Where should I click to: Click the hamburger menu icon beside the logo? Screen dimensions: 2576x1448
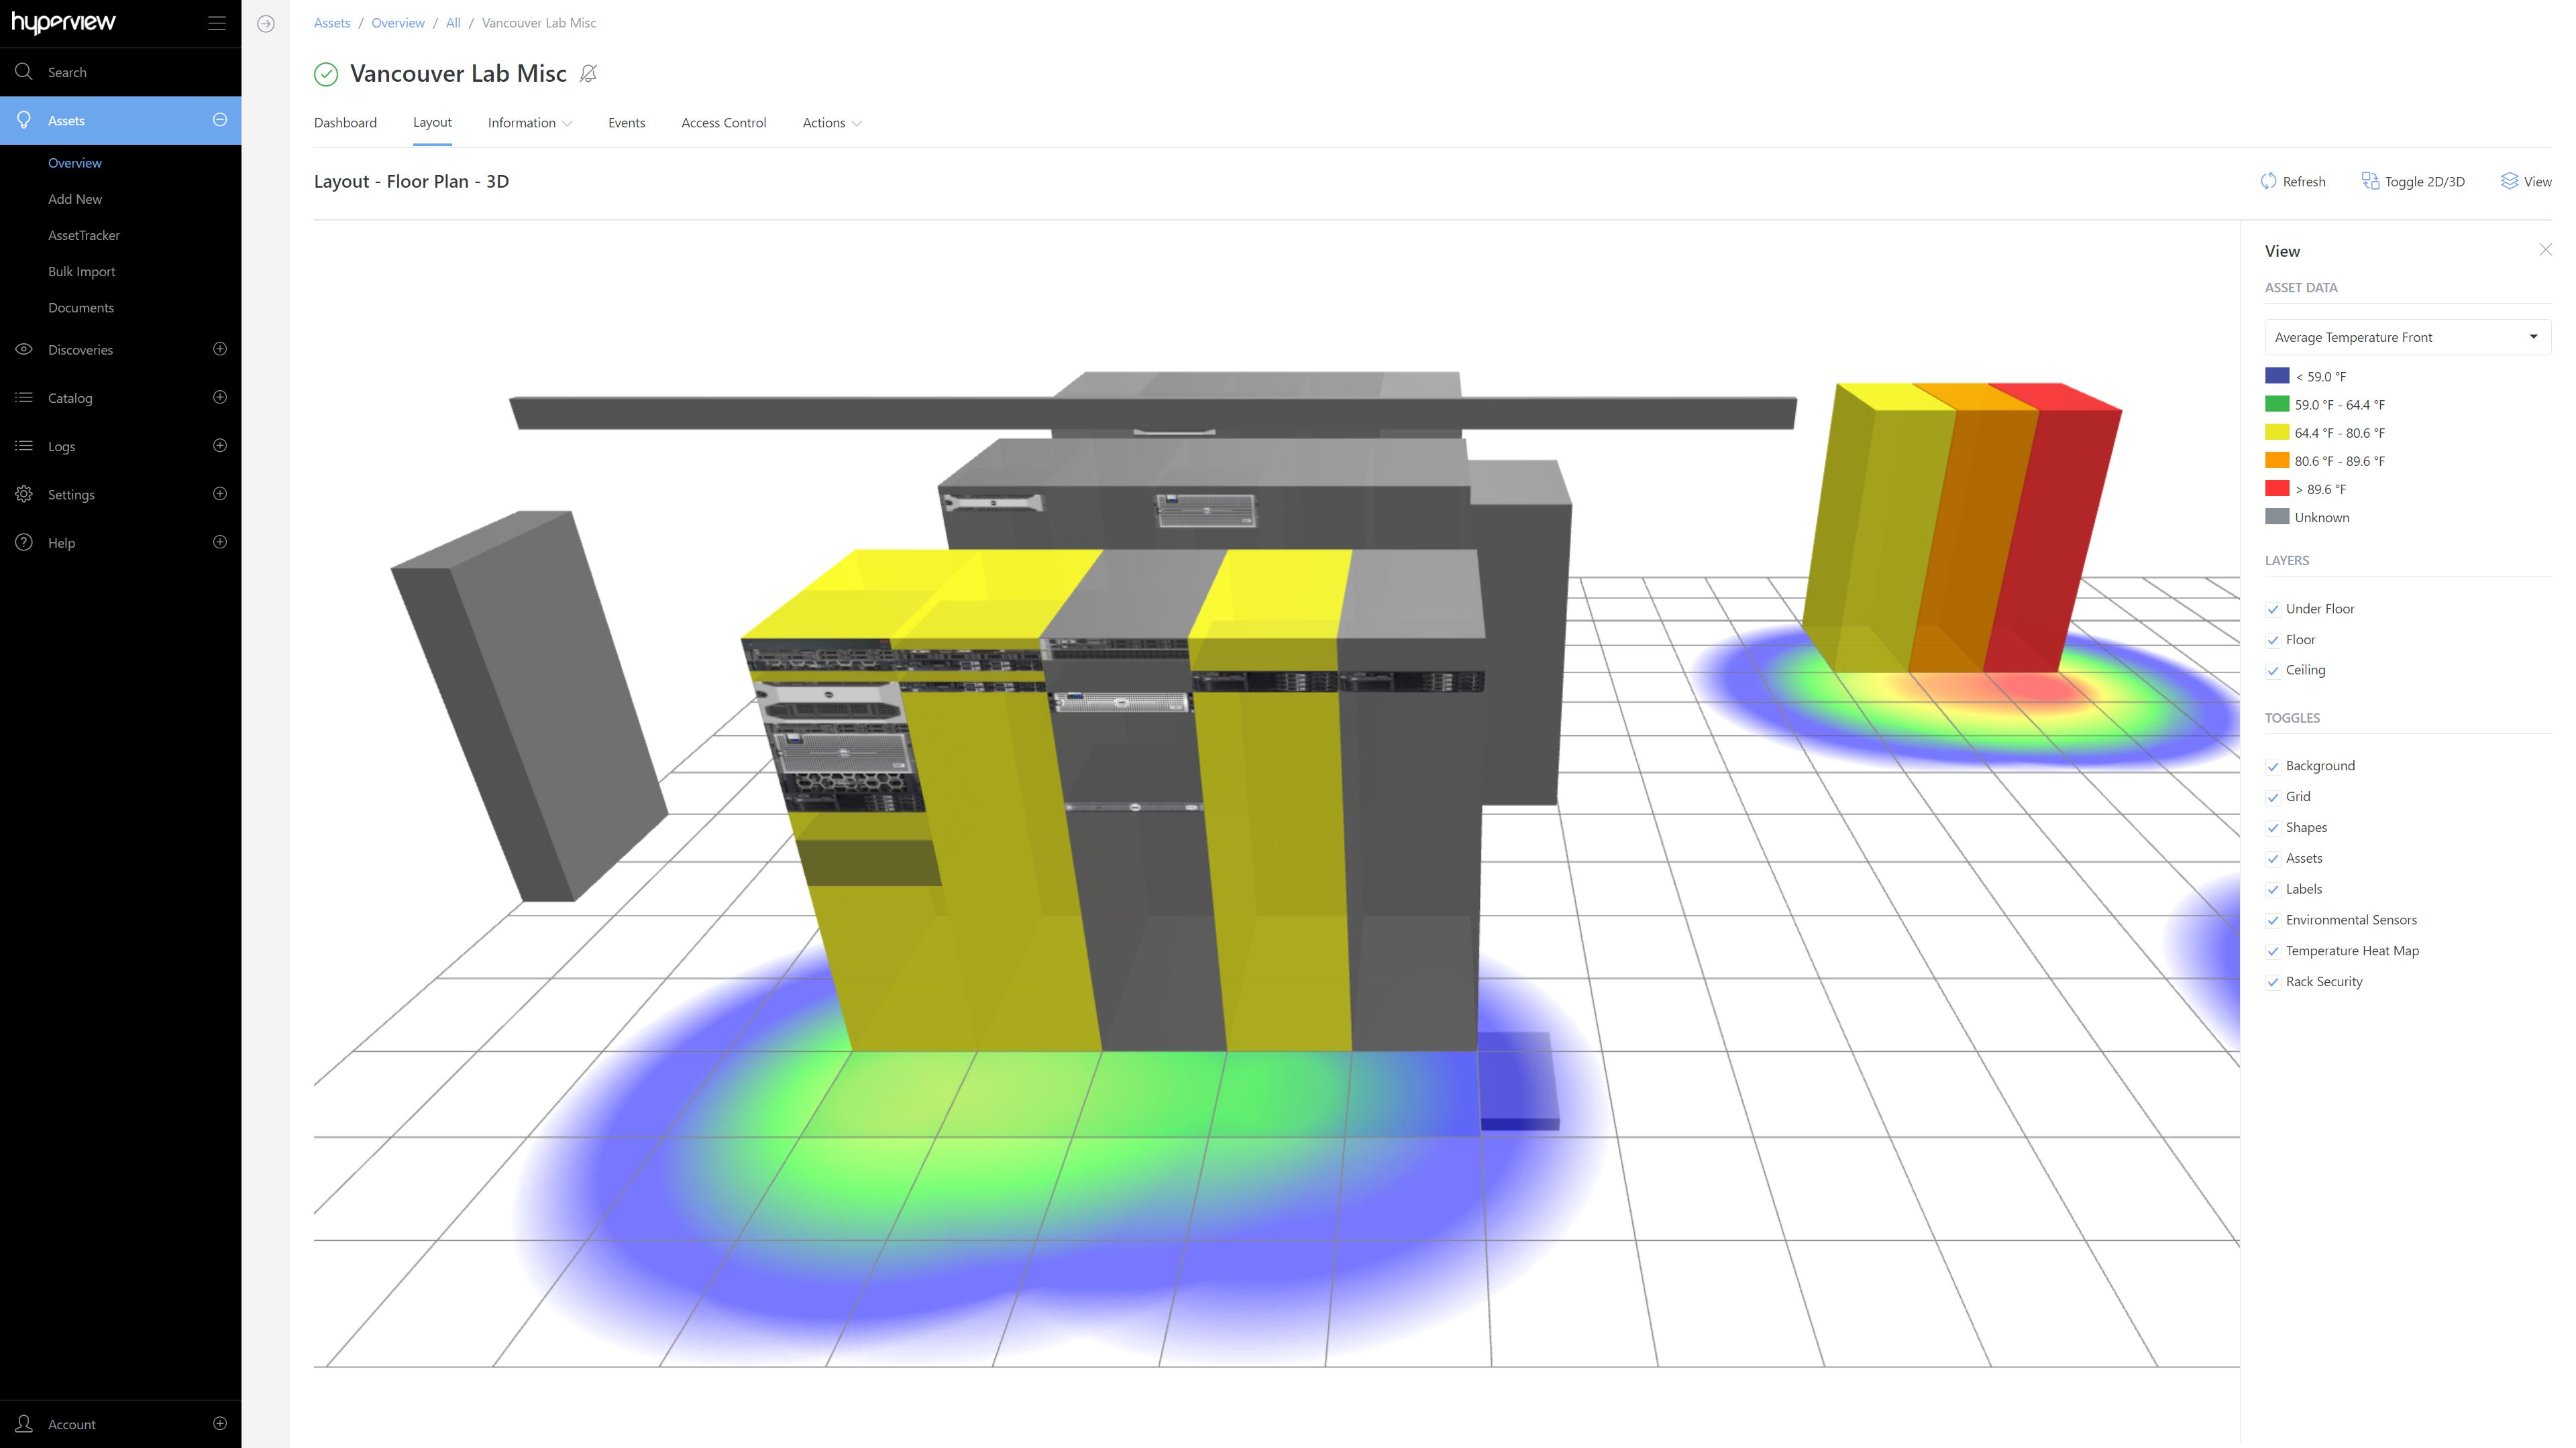216,23
